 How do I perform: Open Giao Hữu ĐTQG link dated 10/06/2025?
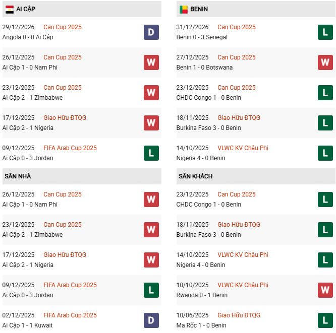[239, 315]
